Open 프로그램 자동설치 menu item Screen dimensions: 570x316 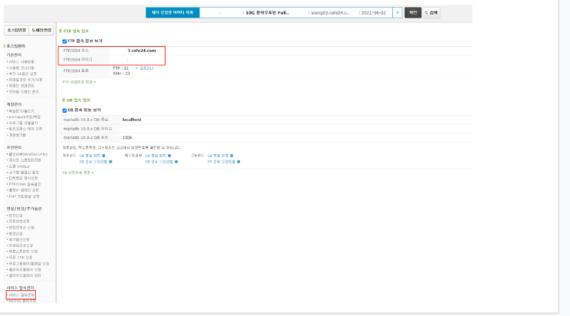(23, 123)
